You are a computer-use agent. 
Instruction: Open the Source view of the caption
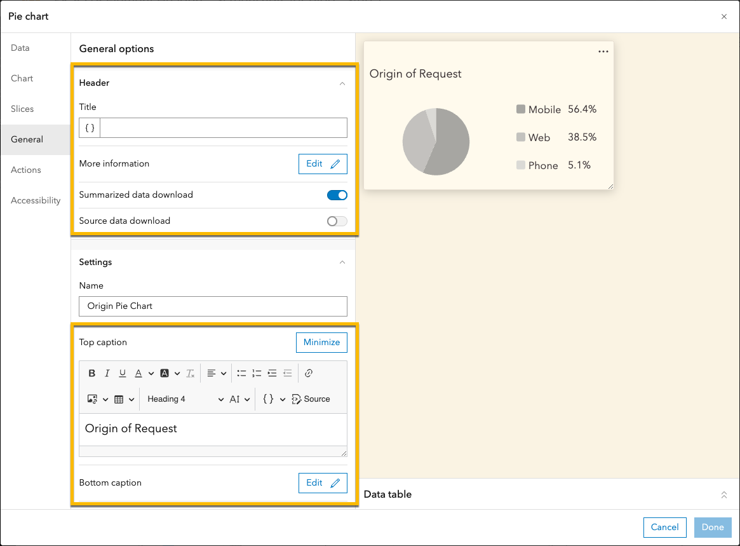[x=311, y=399]
